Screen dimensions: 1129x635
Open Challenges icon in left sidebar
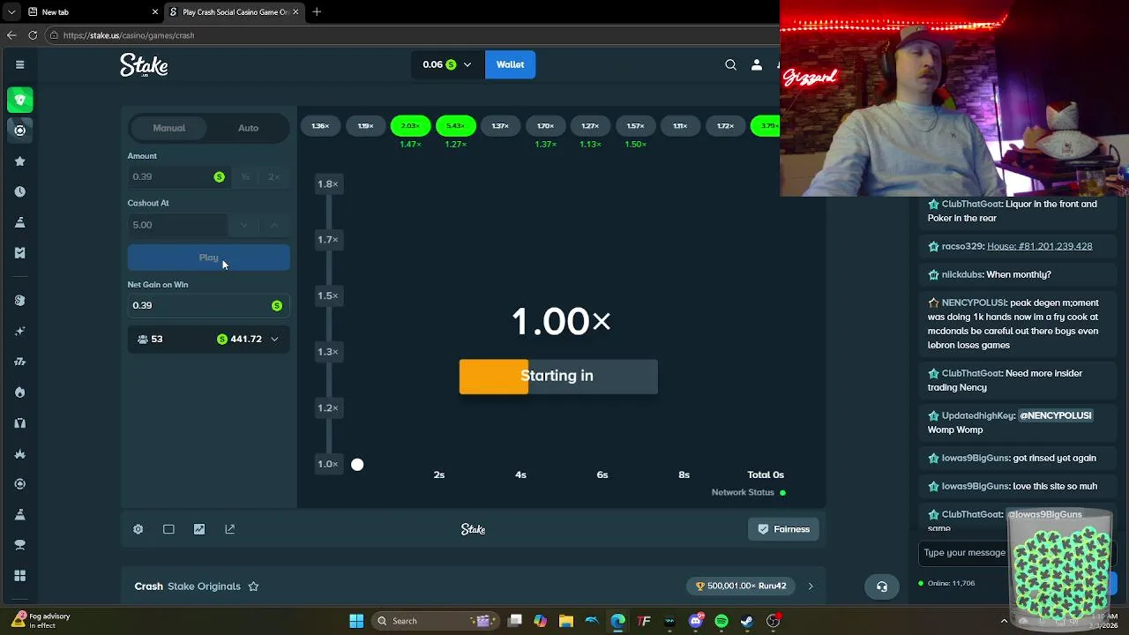(19, 222)
